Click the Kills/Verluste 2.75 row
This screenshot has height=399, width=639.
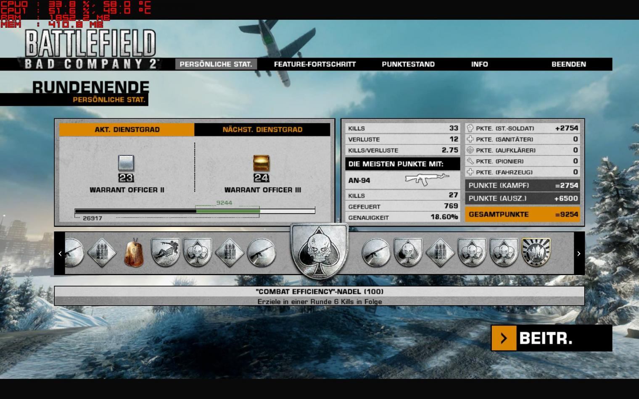click(x=403, y=150)
